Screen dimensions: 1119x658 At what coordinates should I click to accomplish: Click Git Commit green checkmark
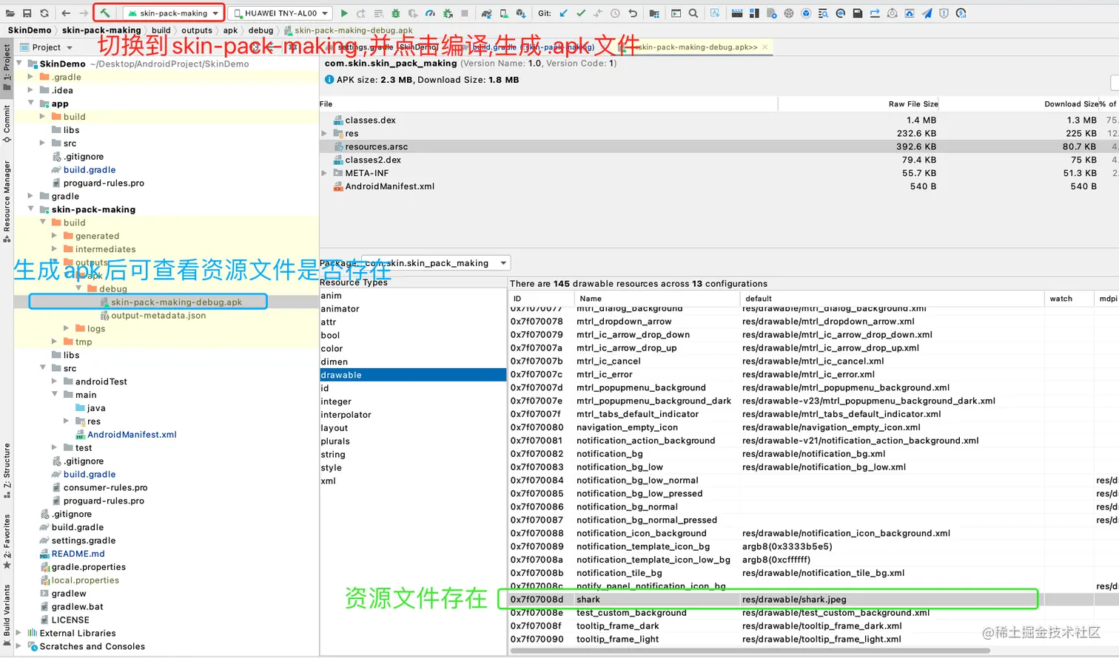tap(581, 13)
